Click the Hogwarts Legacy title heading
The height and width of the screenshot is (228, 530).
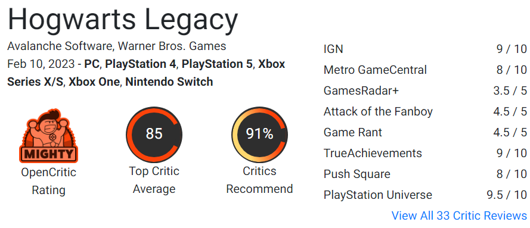[123, 19]
